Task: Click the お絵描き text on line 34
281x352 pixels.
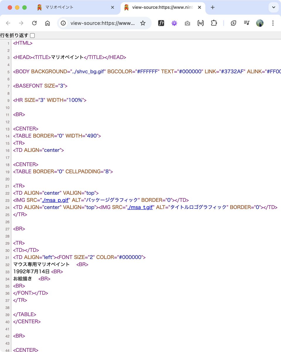Action: tap(23, 278)
